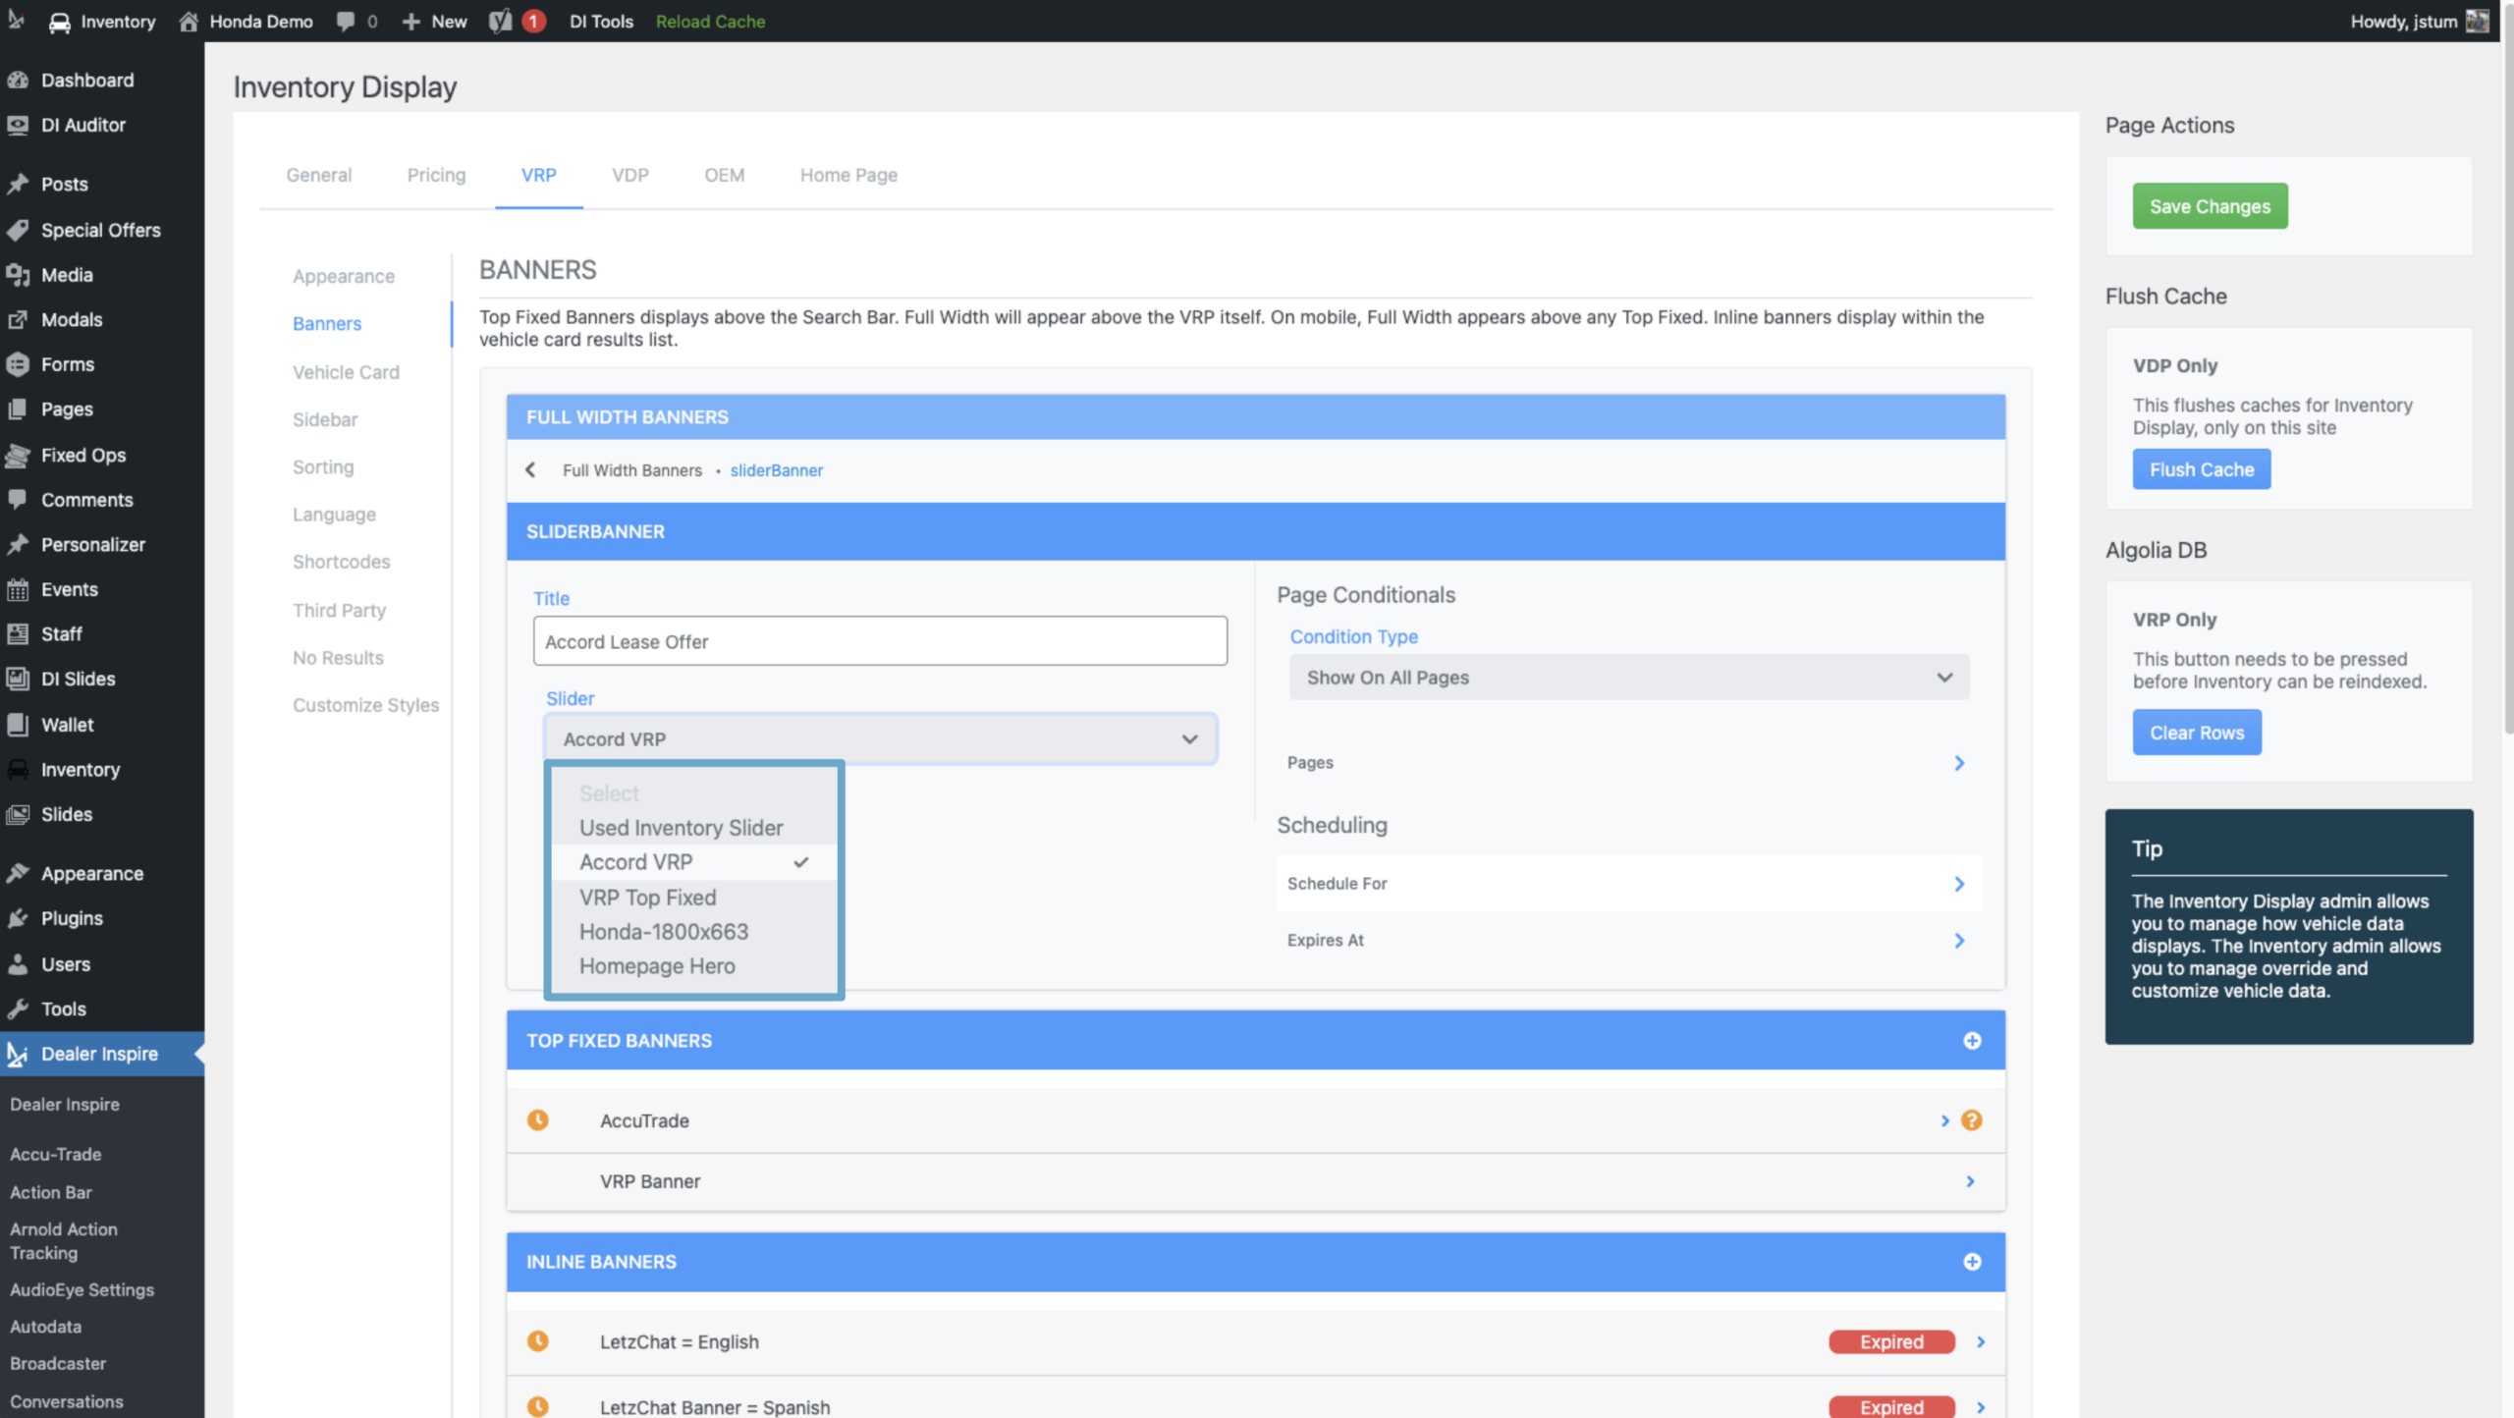Add a new Top Fixed Banner plus icon
The image size is (2514, 1418).
(1972, 1040)
